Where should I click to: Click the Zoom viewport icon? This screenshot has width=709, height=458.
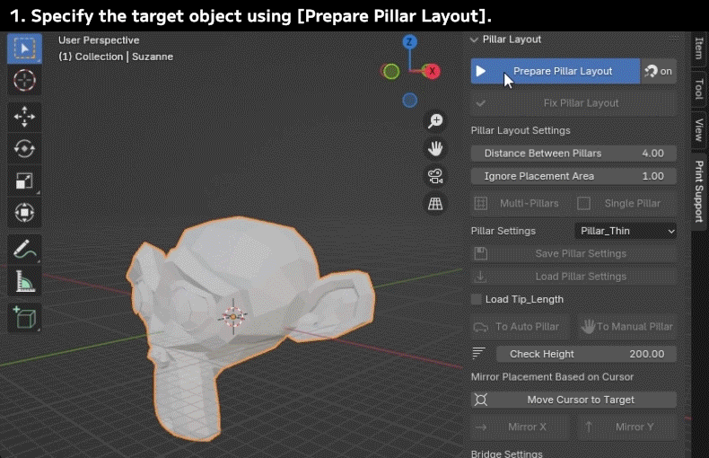click(x=435, y=121)
